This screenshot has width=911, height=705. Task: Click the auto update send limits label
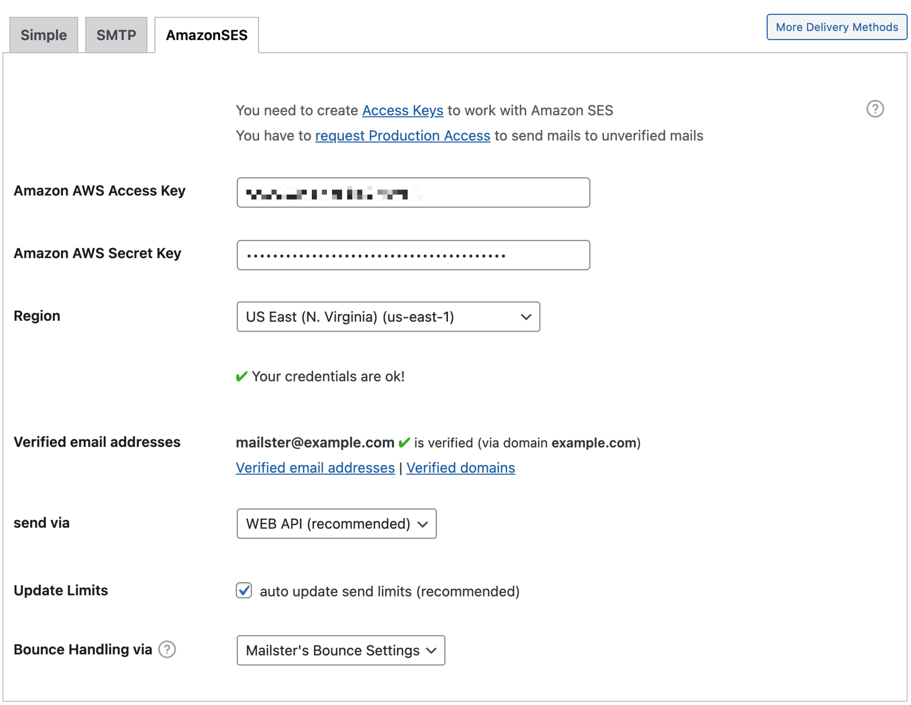click(x=389, y=591)
